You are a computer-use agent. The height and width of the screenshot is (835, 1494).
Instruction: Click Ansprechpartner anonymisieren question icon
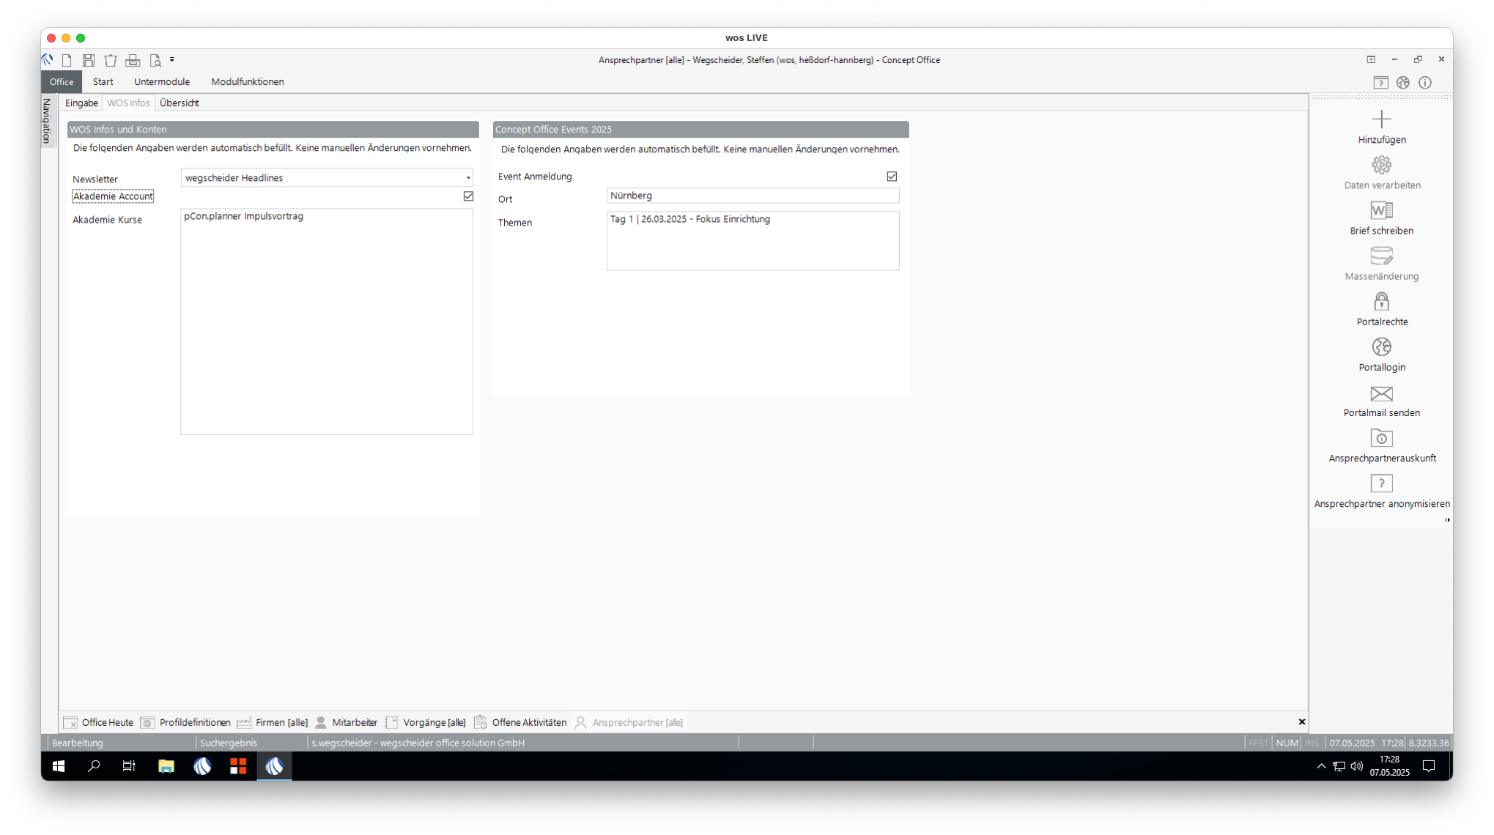pyautogui.click(x=1381, y=483)
